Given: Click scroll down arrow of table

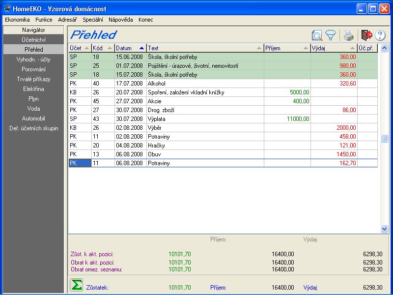Looking at the screenshot, I should click(384, 229).
